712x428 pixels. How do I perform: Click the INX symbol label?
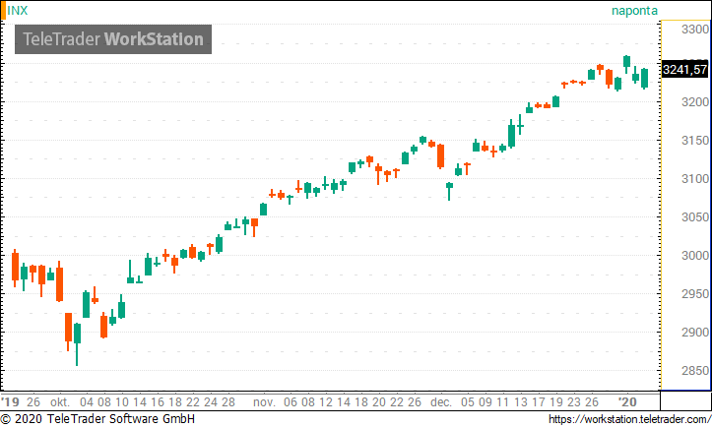point(18,11)
